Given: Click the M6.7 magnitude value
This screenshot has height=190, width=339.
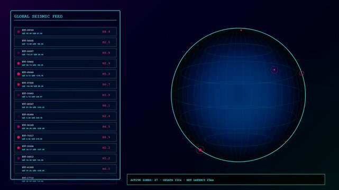Looking at the screenshot, I should 106,84.
